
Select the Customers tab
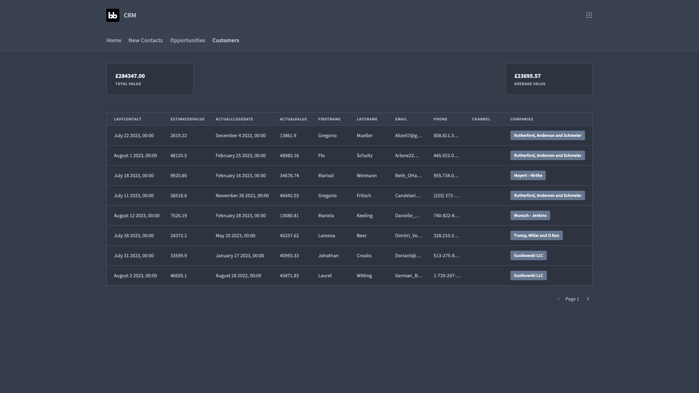[226, 40]
